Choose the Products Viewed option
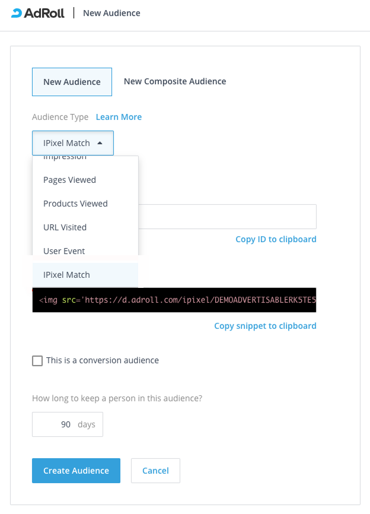The height and width of the screenshot is (514, 370). (75, 204)
